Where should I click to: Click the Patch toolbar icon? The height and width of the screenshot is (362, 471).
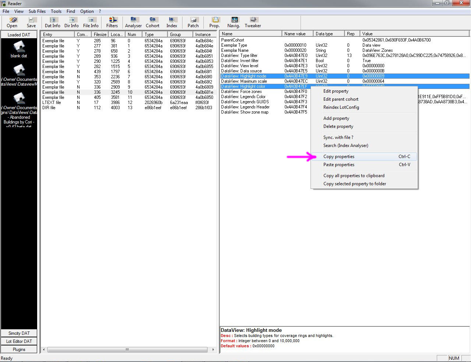(193, 22)
